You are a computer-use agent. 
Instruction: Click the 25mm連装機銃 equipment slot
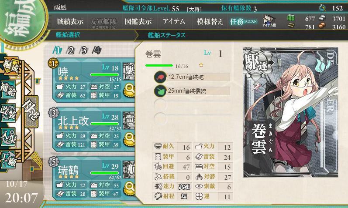tap(192, 91)
